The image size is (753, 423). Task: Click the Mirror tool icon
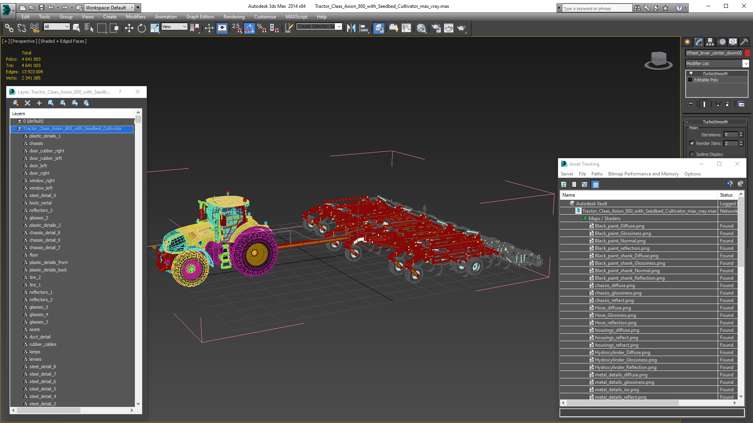click(x=351, y=28)
